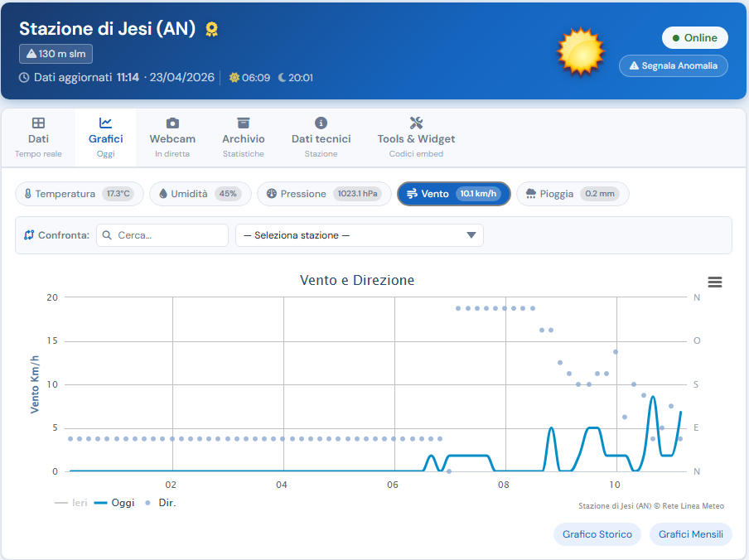Open the chart hamburger menu icon
749x560 pixels.
[x=715, y=282]
